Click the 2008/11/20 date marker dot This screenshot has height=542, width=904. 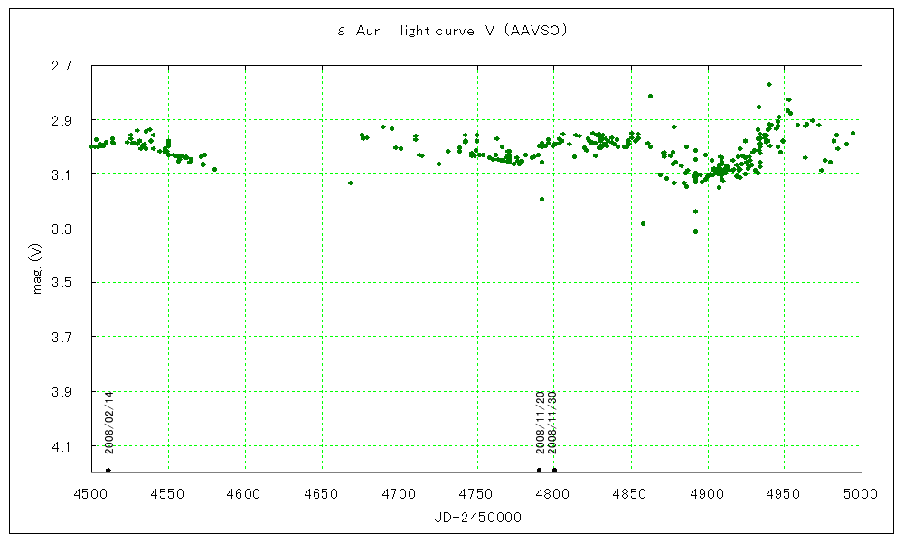(x=539, y=470)
